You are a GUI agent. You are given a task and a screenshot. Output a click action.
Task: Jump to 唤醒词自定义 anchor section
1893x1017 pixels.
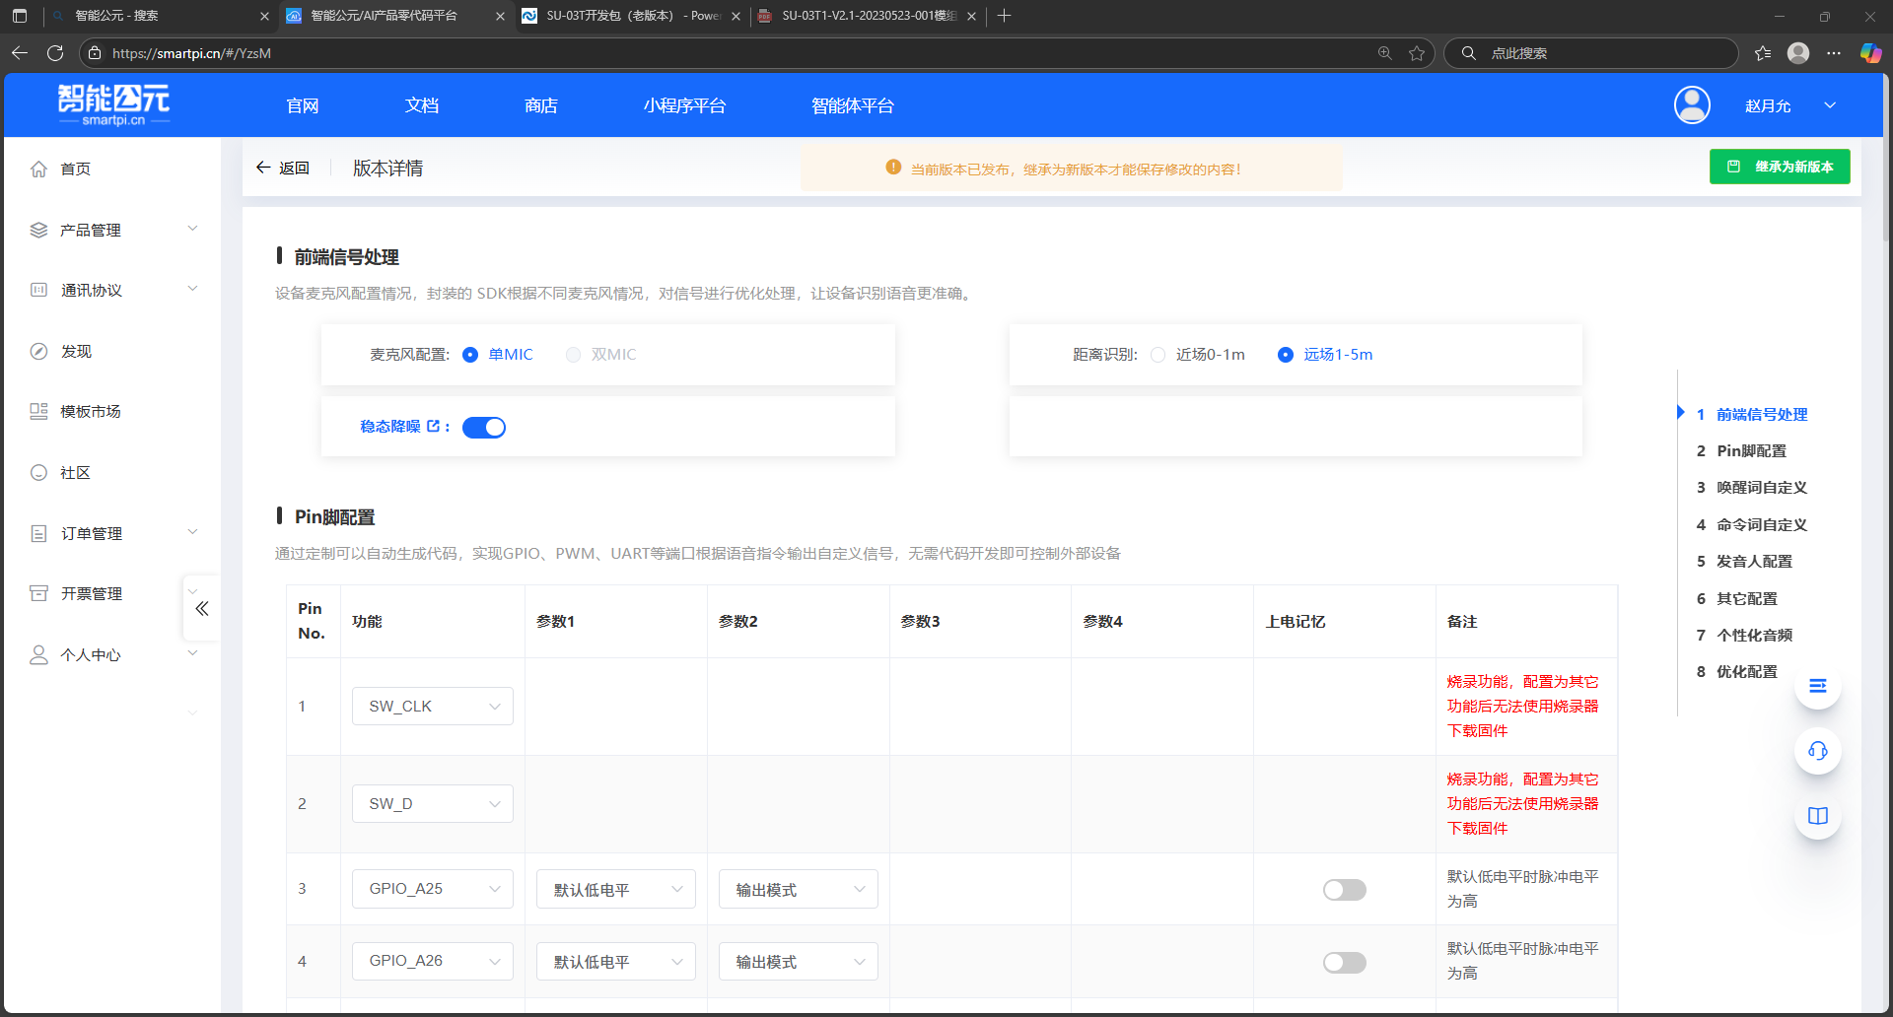1761,488
